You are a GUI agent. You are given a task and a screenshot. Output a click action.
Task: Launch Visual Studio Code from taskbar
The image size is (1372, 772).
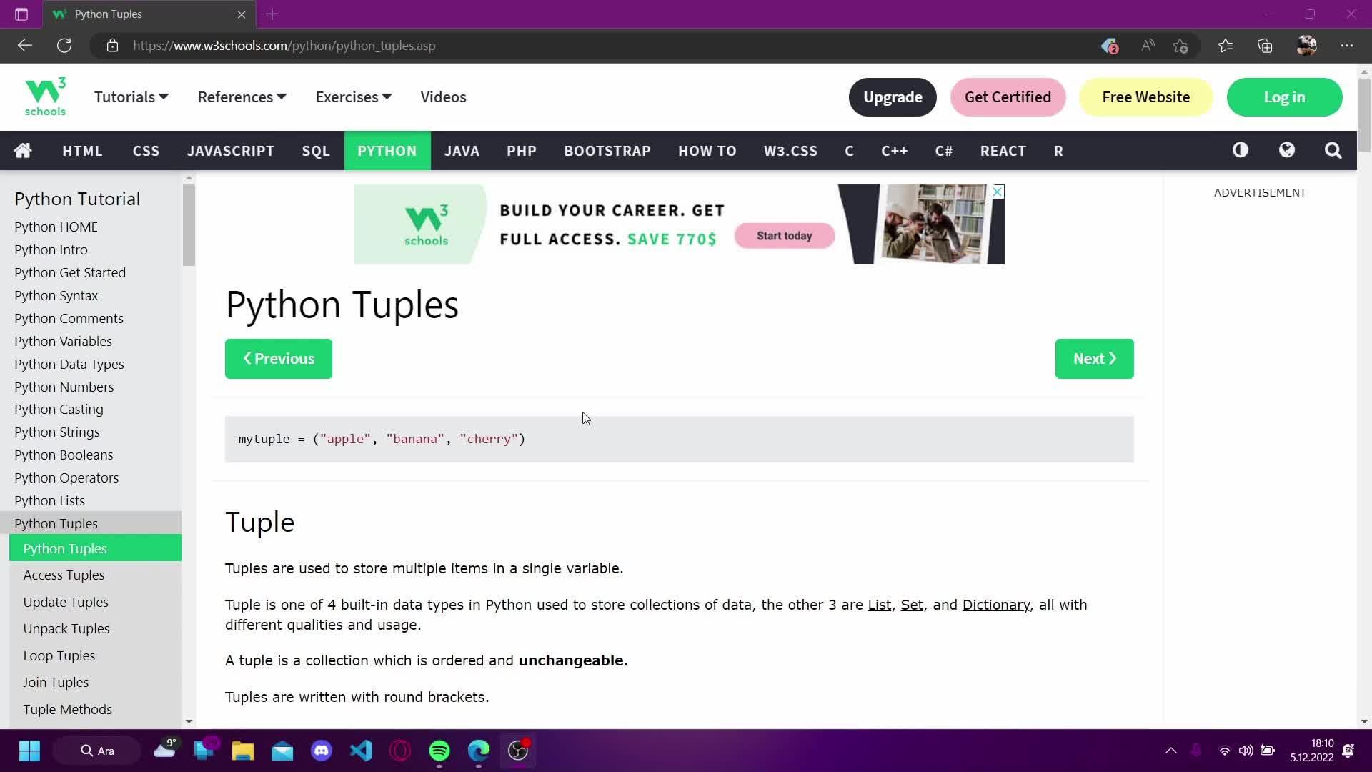click(x=361, y=751)
